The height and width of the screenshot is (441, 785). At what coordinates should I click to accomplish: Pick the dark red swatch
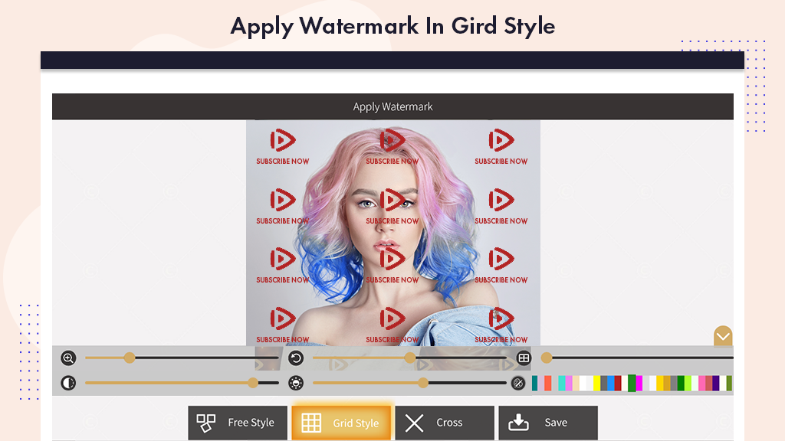tap(618, 383)
